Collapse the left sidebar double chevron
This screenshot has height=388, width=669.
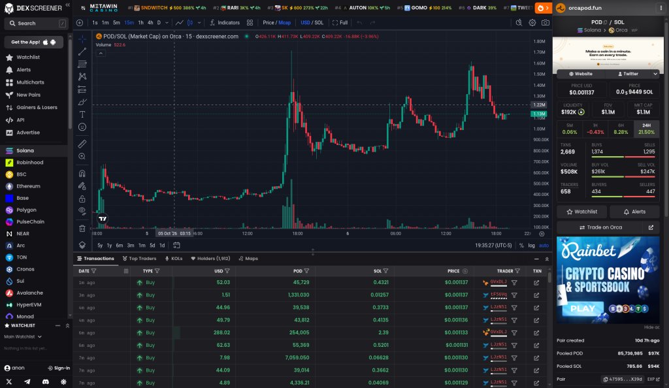67,5
